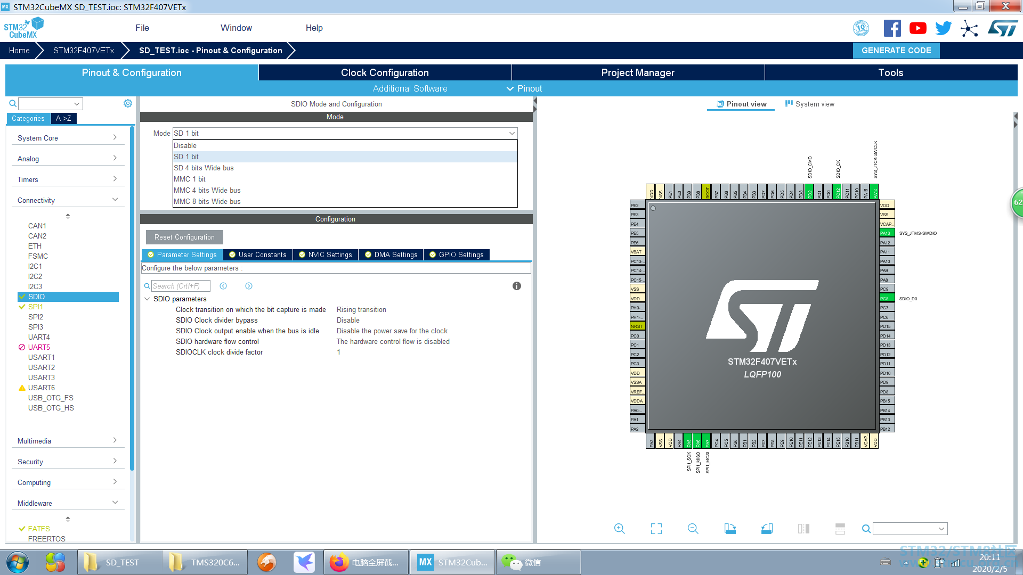Switch to Clock Configuration tab
This screenshot has height=575, width=1023.
(385, 72)
